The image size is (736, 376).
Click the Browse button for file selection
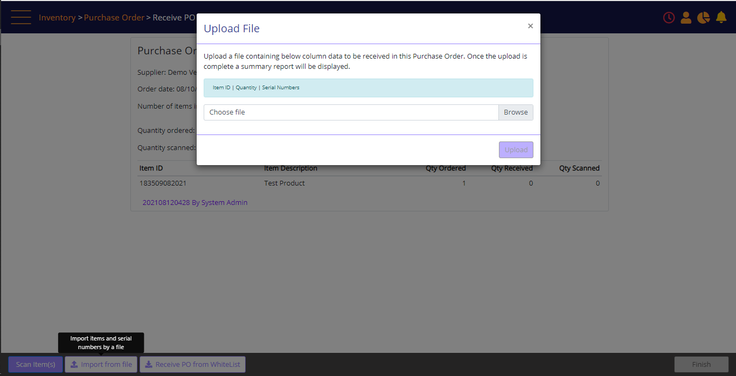tap(516, 112)
